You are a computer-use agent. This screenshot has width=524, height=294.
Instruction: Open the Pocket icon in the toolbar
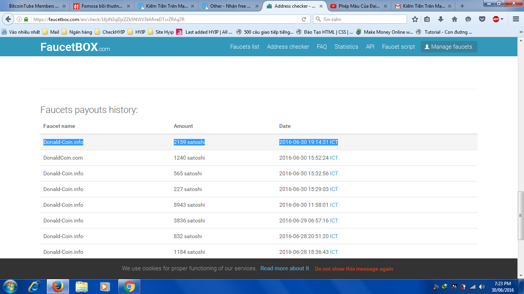(482, 19)
